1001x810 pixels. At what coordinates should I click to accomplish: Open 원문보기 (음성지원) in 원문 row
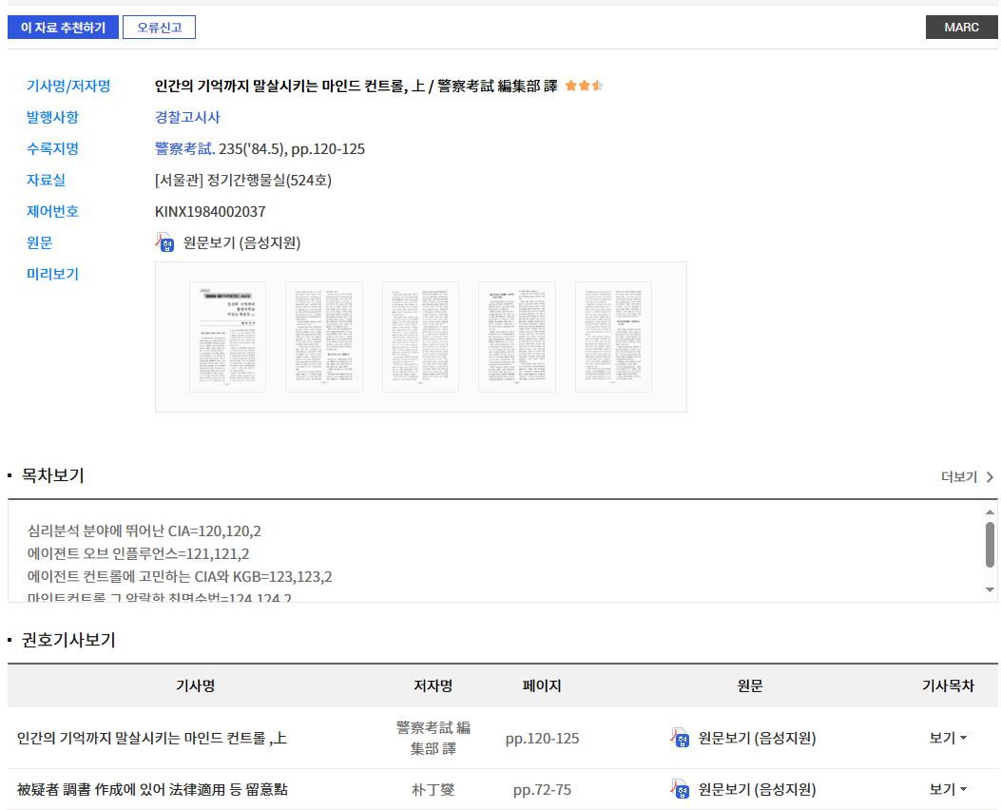click(x=241, y=242)
